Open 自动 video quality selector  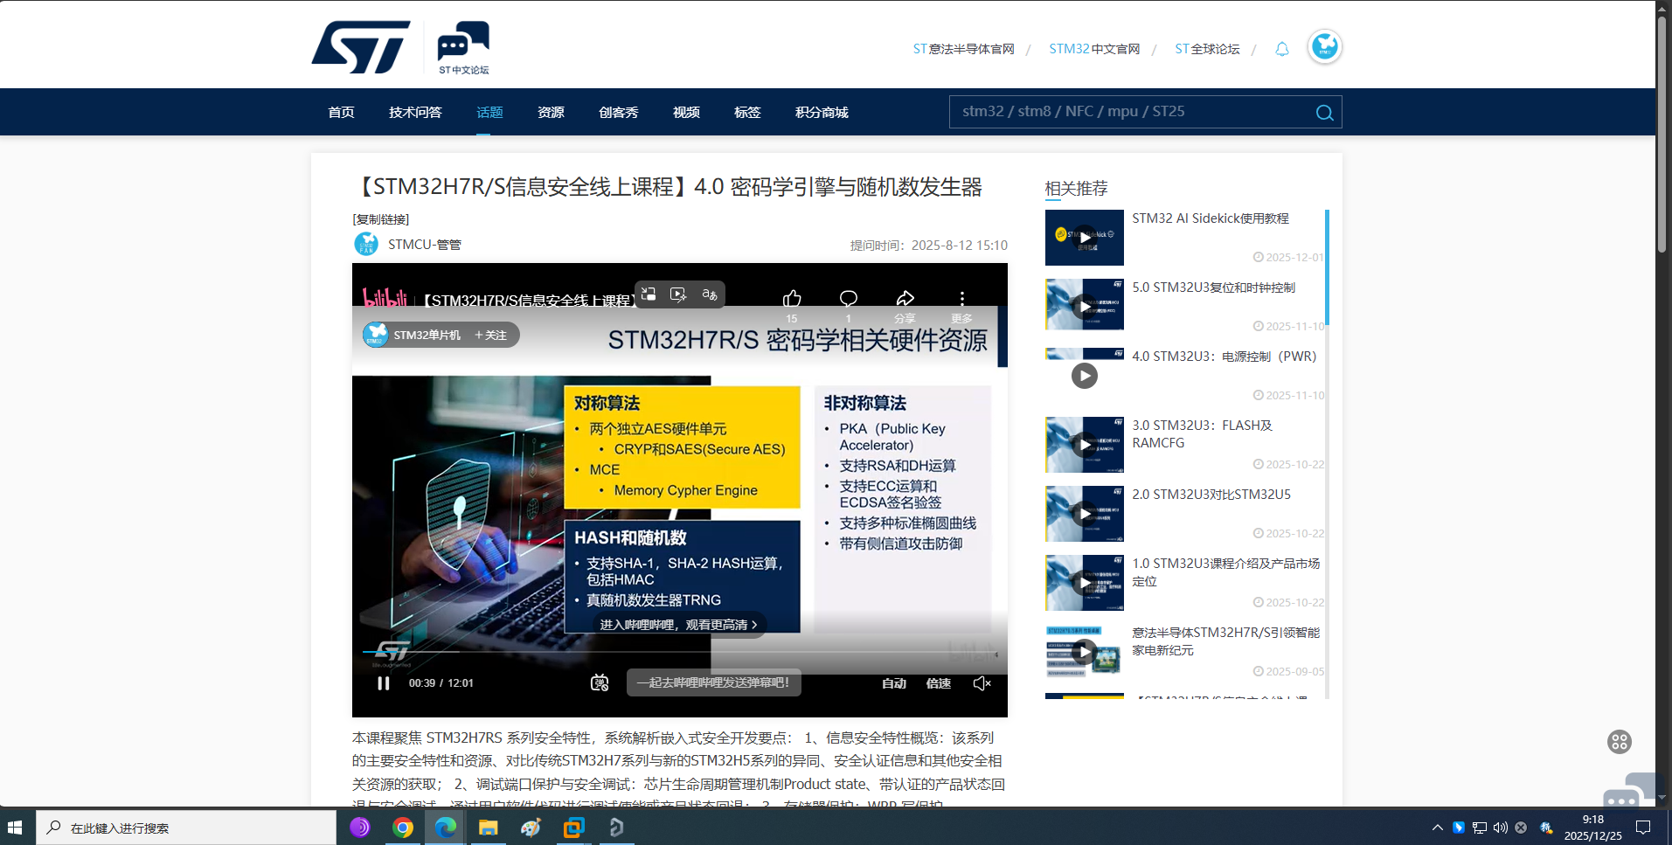tap(893, 683)
